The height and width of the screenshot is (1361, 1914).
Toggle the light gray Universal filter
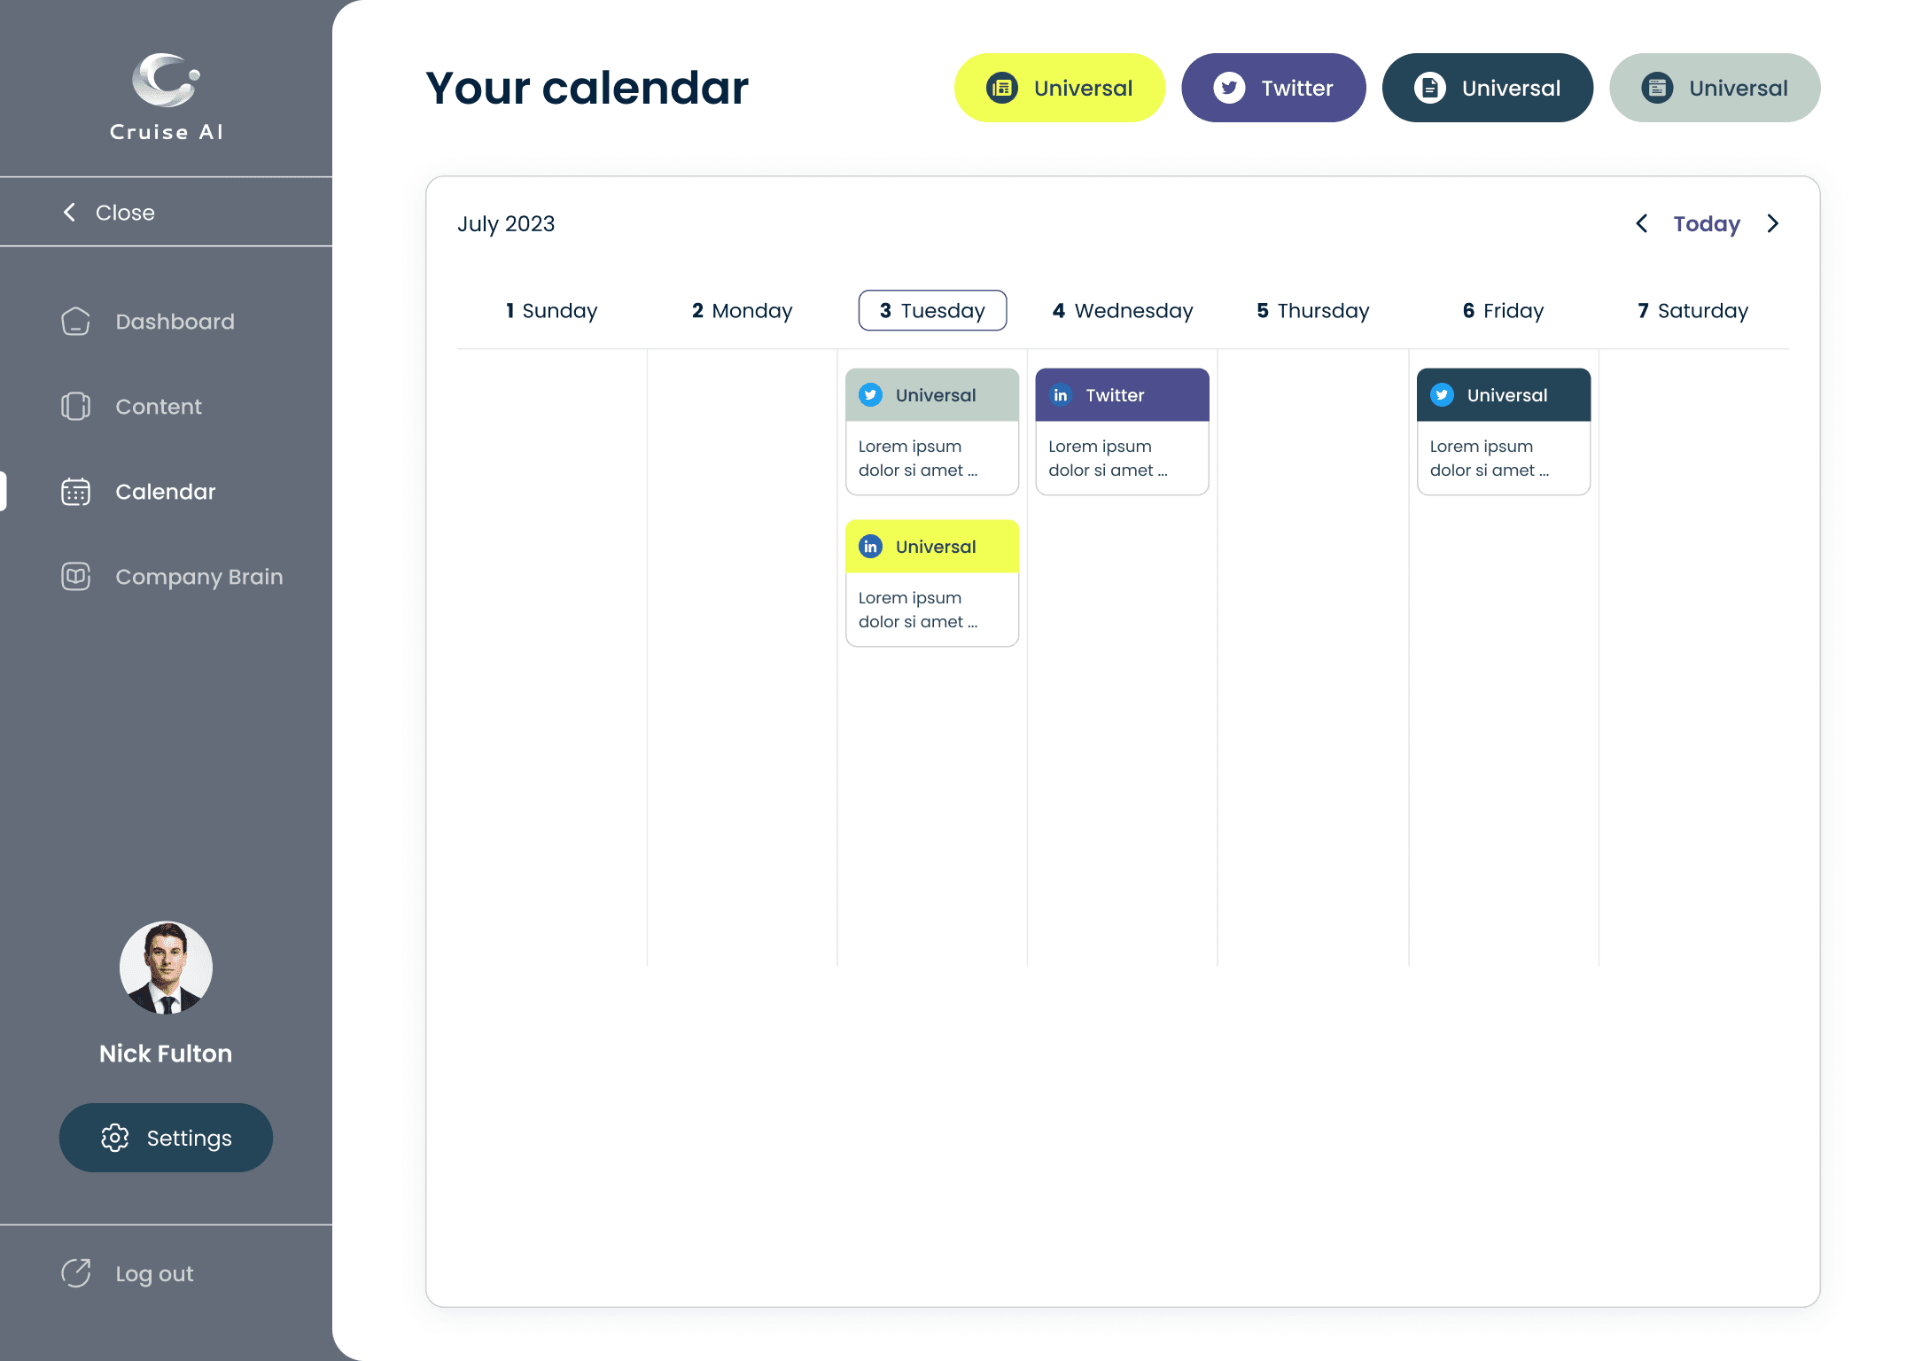[1715, 88]
